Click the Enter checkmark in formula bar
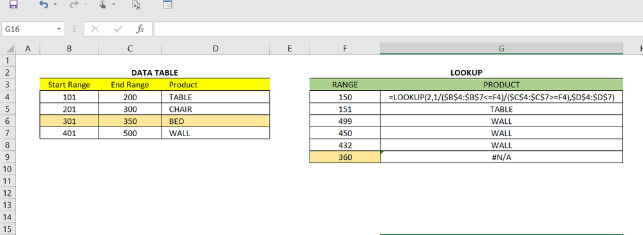 tap(118, 29)
